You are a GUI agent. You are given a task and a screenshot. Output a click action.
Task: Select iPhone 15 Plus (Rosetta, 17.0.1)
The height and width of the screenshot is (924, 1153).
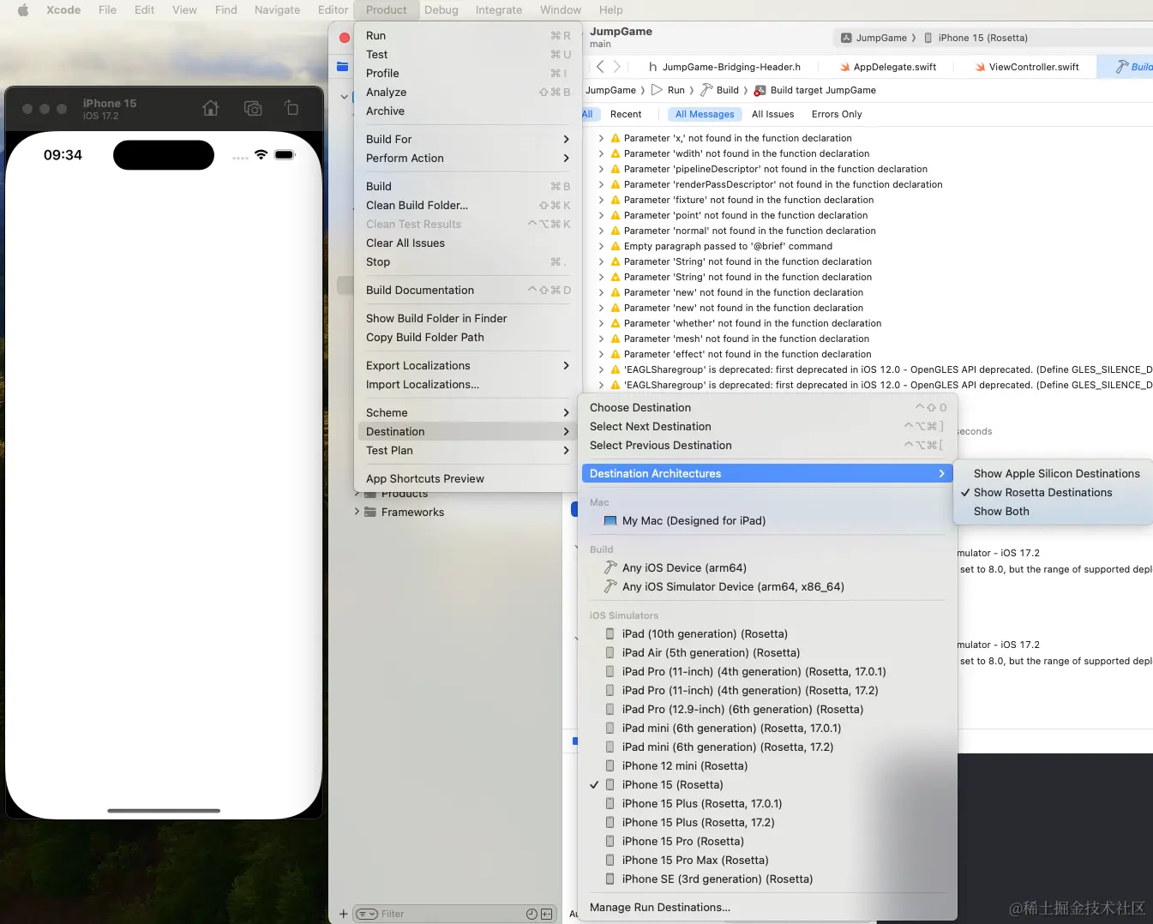click(x=767, y=804)
